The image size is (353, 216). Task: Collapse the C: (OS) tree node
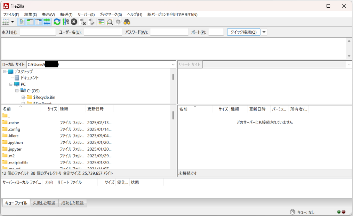(x=17, y=91)
